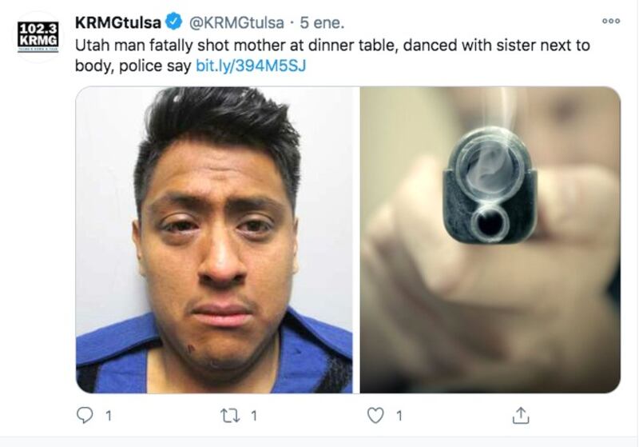The width and height of the screenshot is (639, 447).
Task: Like the tweet with heart icon
Action: click(x=375, y=415)
